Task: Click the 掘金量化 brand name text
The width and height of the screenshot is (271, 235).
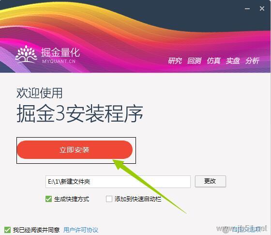Action: tap(60, 52)
